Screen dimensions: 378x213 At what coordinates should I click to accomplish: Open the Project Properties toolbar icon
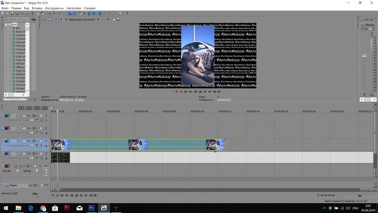(27, 14)
